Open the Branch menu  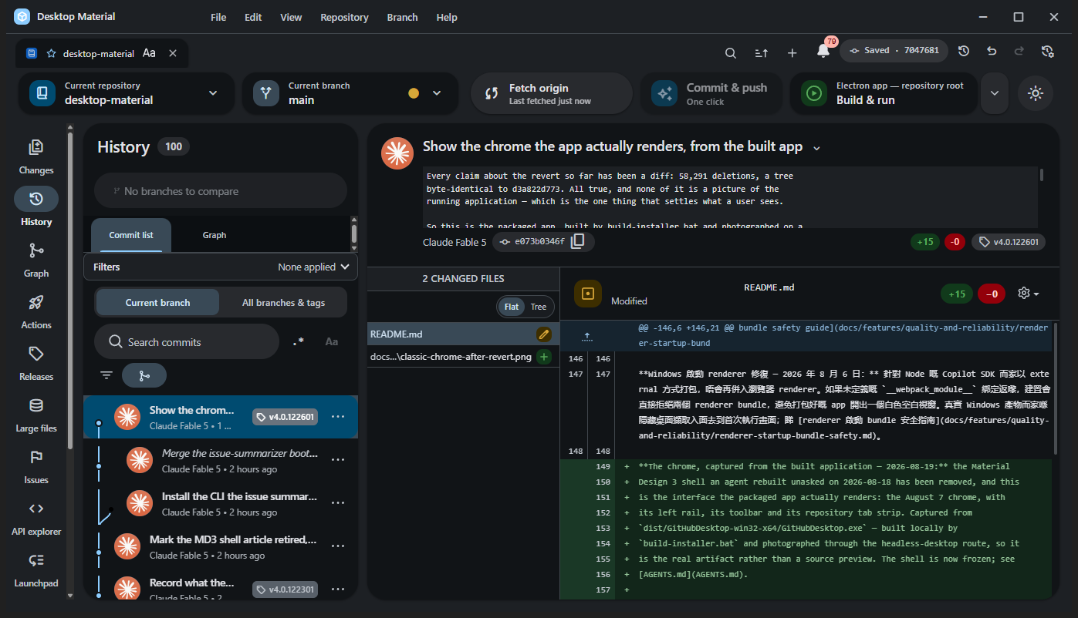[x=402, y=17]
